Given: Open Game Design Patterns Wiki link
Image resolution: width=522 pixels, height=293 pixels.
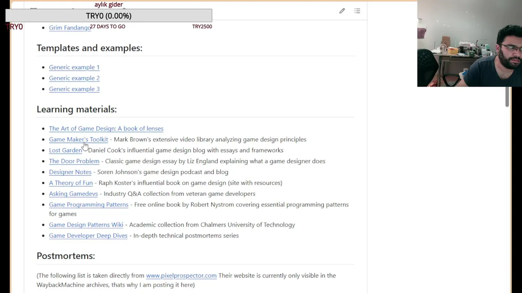Looking at the screenshot, I should point(86,225).
